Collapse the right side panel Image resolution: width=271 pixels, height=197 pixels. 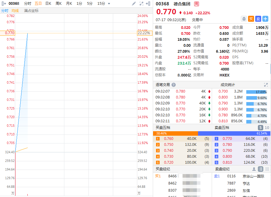[x=148, y=4]
